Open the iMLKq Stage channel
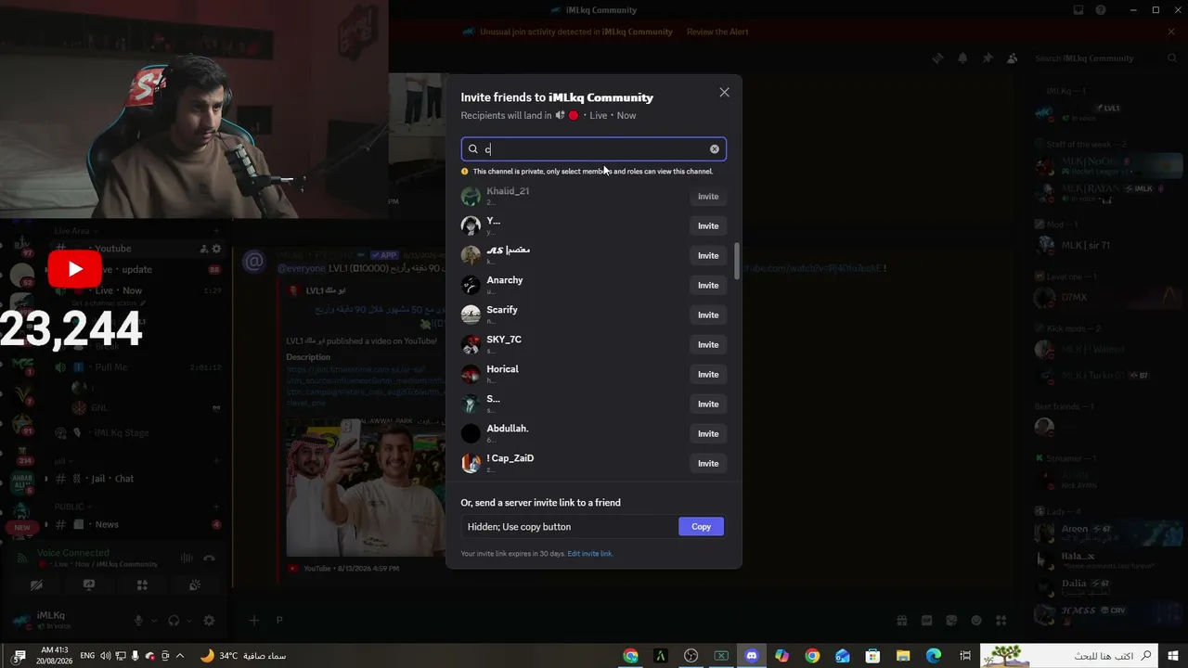The image size is (1188, 668). point(137,433)
